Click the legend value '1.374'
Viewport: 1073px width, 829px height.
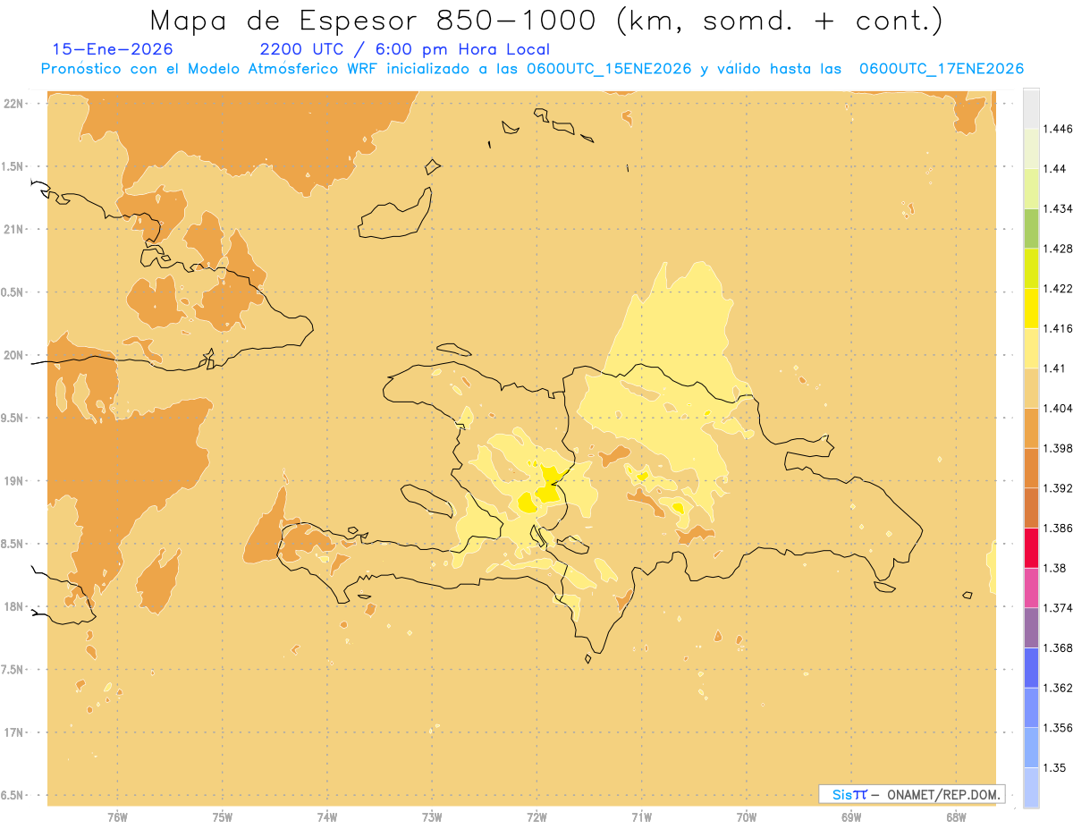tap(1058, 608)
